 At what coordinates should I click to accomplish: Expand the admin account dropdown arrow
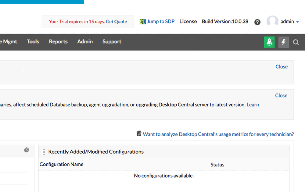tap(298, 22)
